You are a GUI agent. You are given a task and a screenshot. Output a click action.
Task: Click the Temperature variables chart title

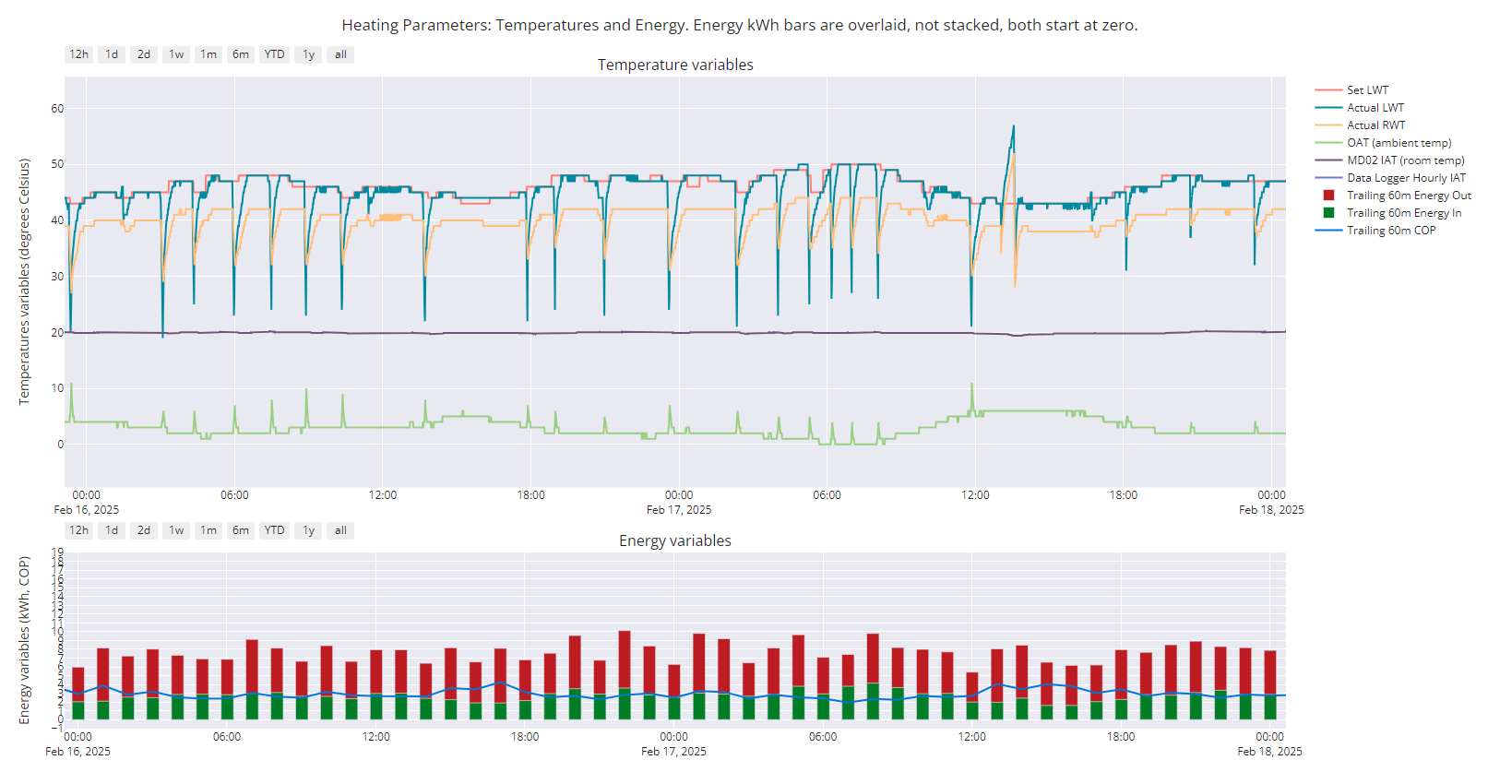tap(675, 65)
